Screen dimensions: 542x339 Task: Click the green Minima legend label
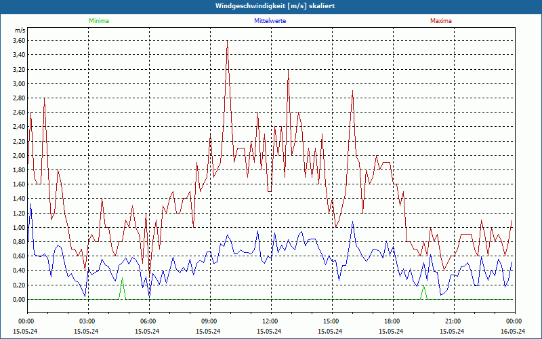pyautogui.click(x=99, y=21)
